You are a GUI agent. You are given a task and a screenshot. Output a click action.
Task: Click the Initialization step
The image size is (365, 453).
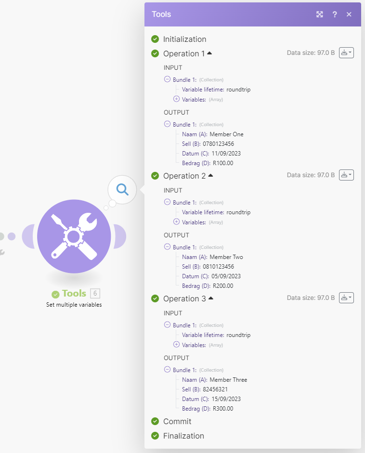[x=184, y=39]
